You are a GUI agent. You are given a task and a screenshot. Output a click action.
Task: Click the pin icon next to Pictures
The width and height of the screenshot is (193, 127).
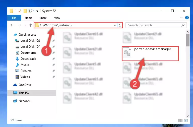pyautogui.click(x=53, y=71)
